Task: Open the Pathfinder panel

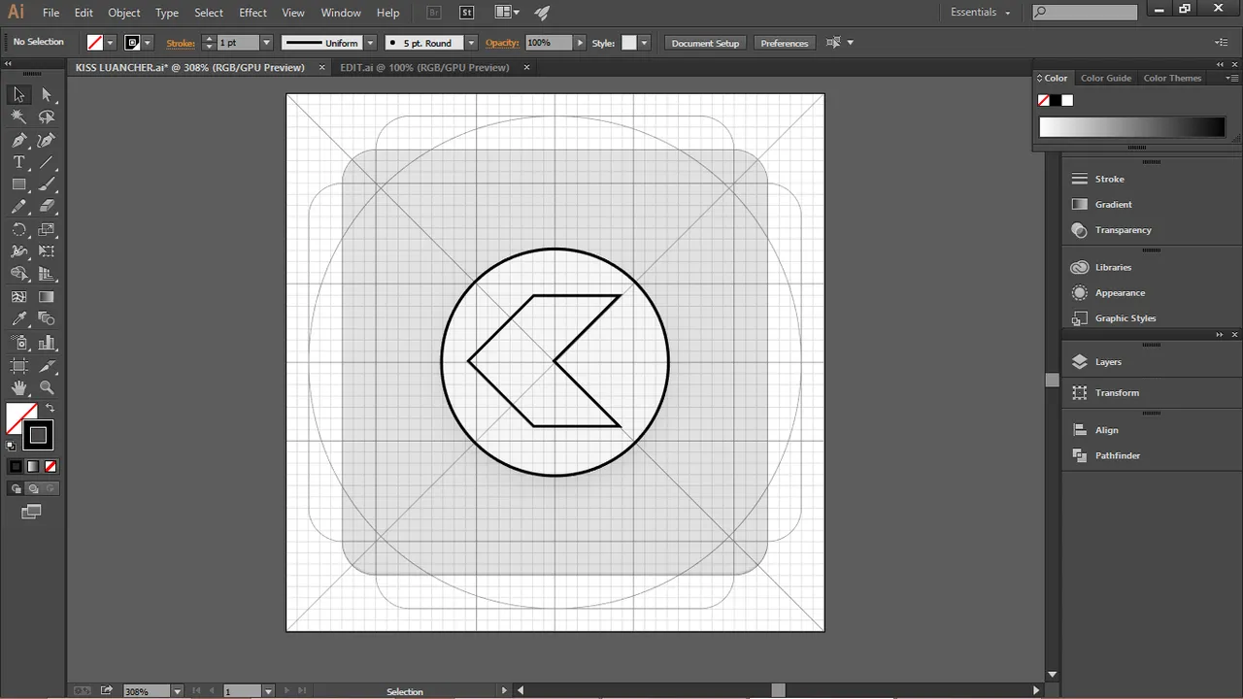Action: 1118,455
